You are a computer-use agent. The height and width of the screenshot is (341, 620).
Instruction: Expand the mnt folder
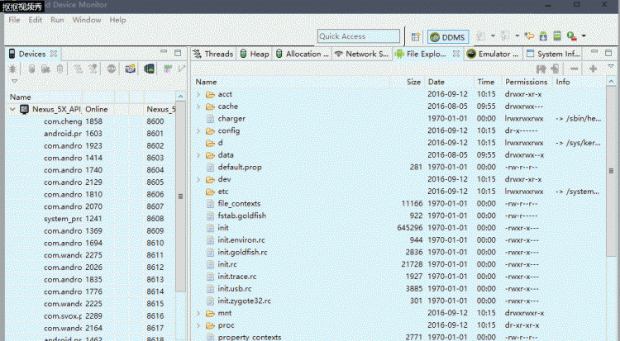(198, 314)
